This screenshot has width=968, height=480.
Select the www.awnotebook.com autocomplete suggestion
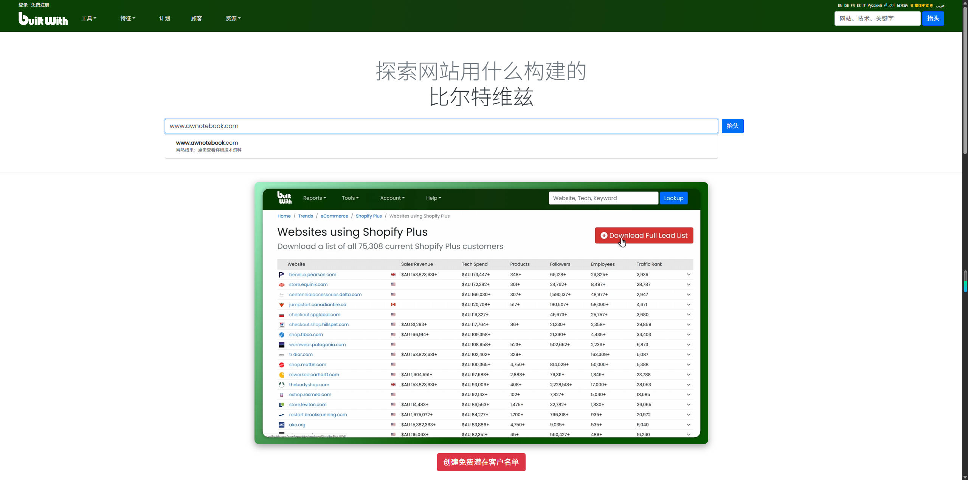[441, 146]
